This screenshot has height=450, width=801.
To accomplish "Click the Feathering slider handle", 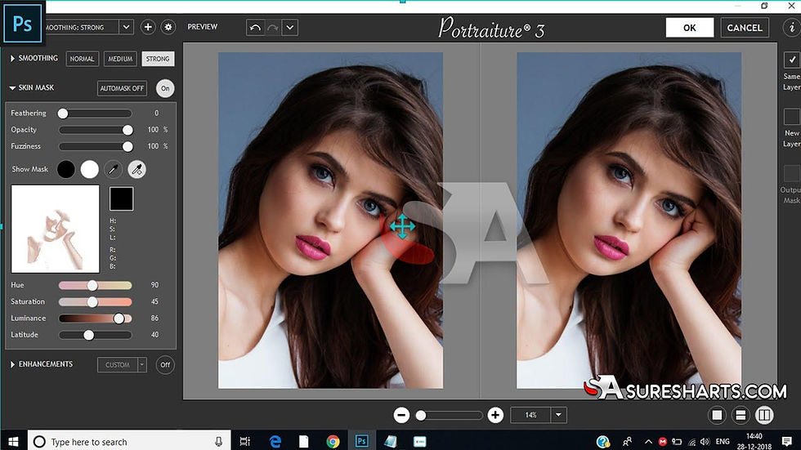I will point(63,114).
